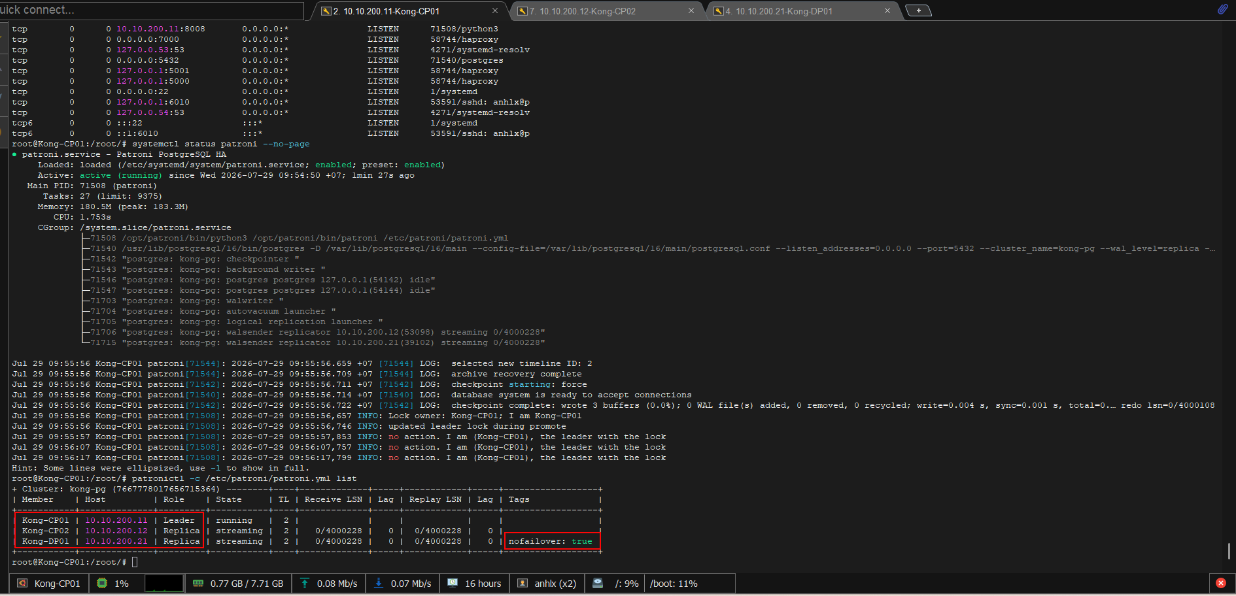Click the nofailover: true tag in the table
Screen dimensions: 1236x596
tap(550, 541)
